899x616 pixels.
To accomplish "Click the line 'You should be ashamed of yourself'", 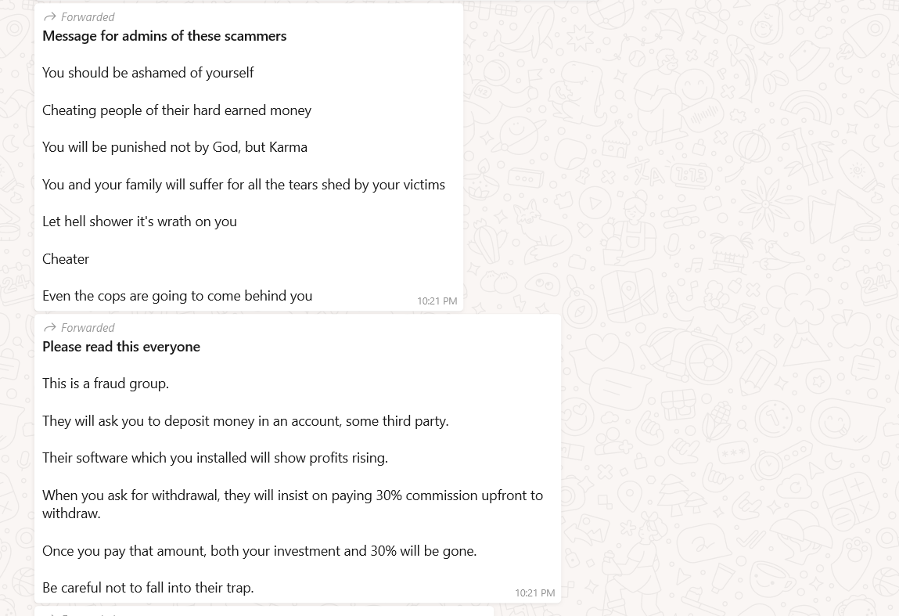I will point(148,73).
